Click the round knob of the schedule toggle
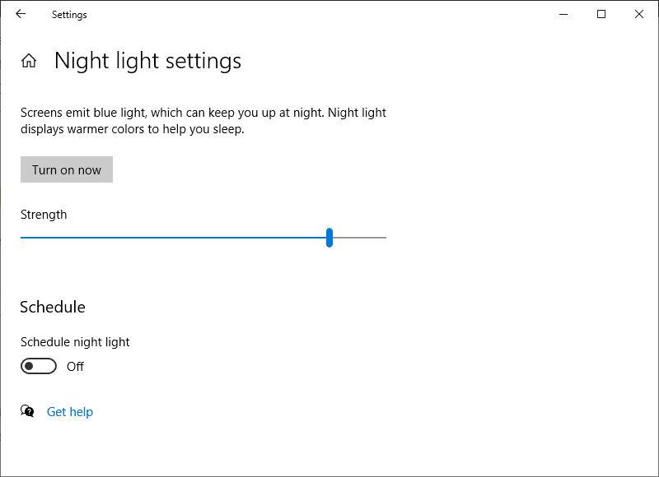This screenshot has height=477, width=659. click(x=31, y=366)
